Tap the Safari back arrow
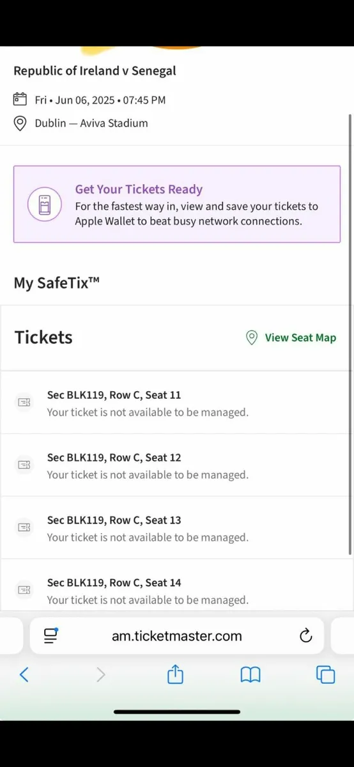 pyautogui.click(x=24, y=674)
